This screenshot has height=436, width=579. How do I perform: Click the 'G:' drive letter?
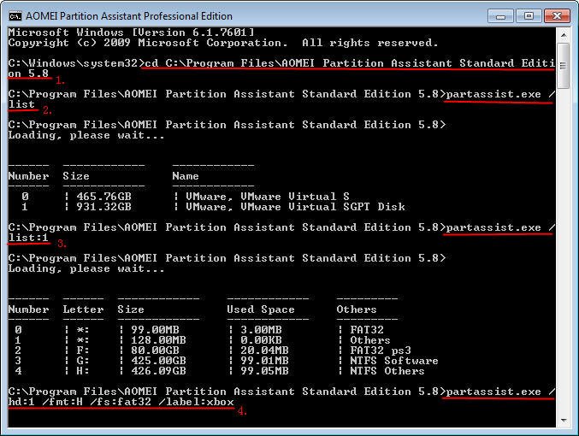coord(83,361)
